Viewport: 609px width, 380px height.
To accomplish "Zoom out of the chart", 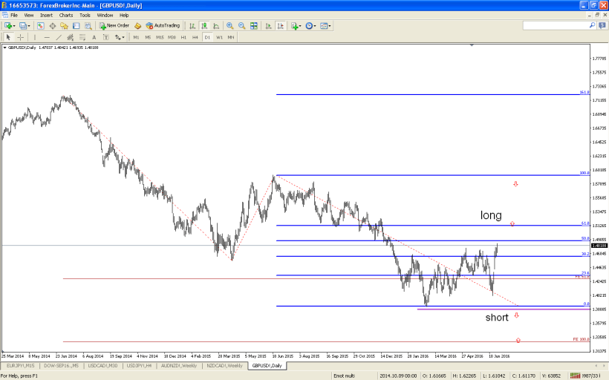I will click(x=241, y=25).
